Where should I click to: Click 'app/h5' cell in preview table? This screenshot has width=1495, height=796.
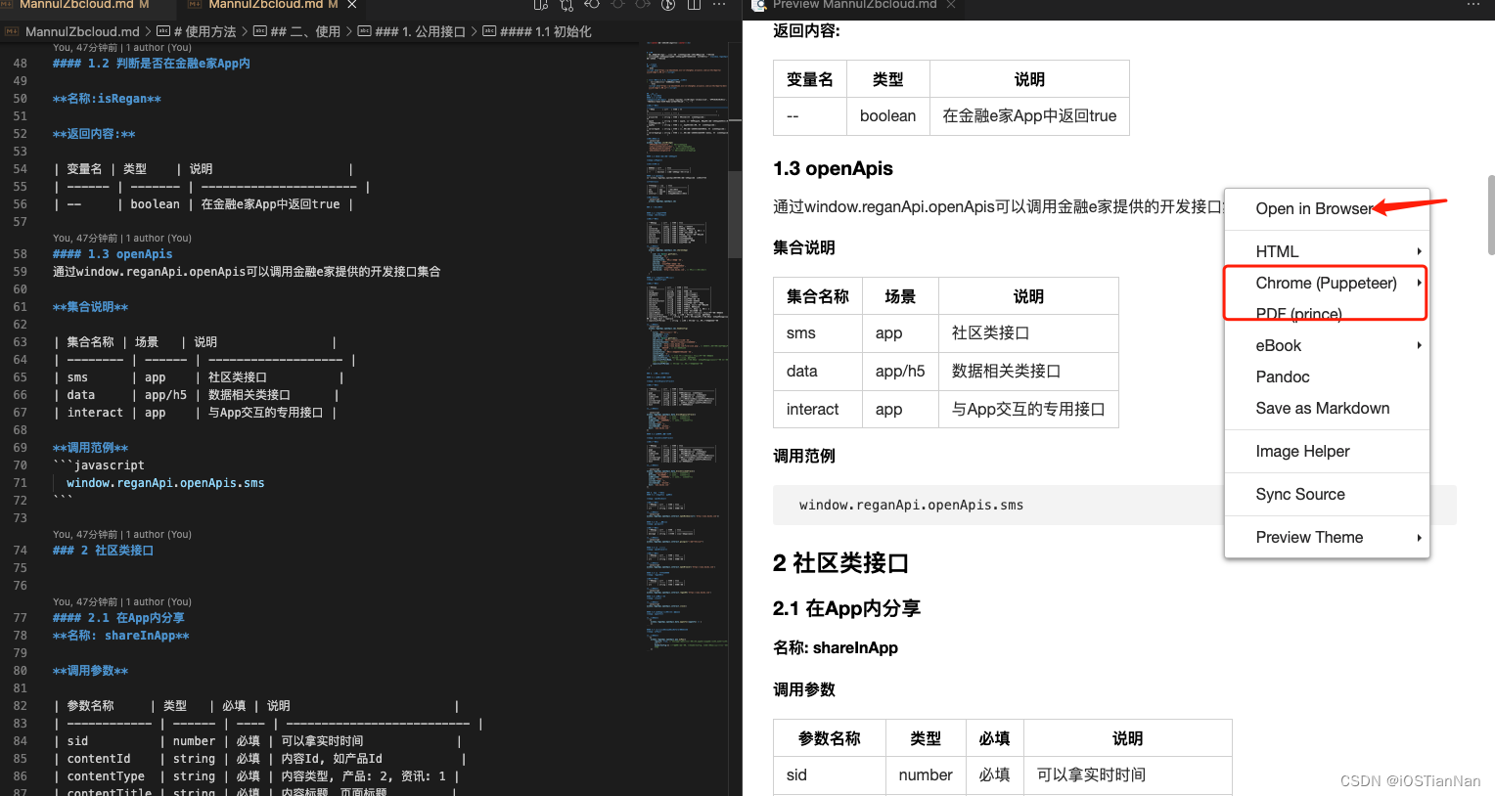(900, 371)
